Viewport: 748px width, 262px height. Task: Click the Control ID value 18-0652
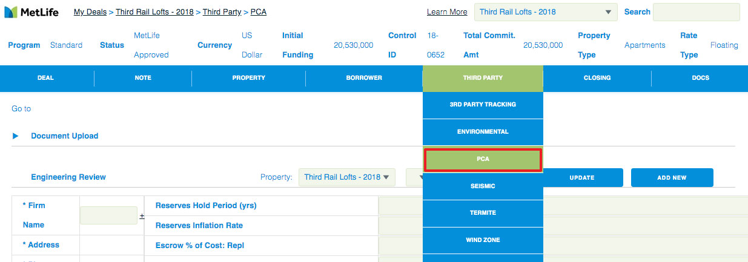click(x=436, y=45)
